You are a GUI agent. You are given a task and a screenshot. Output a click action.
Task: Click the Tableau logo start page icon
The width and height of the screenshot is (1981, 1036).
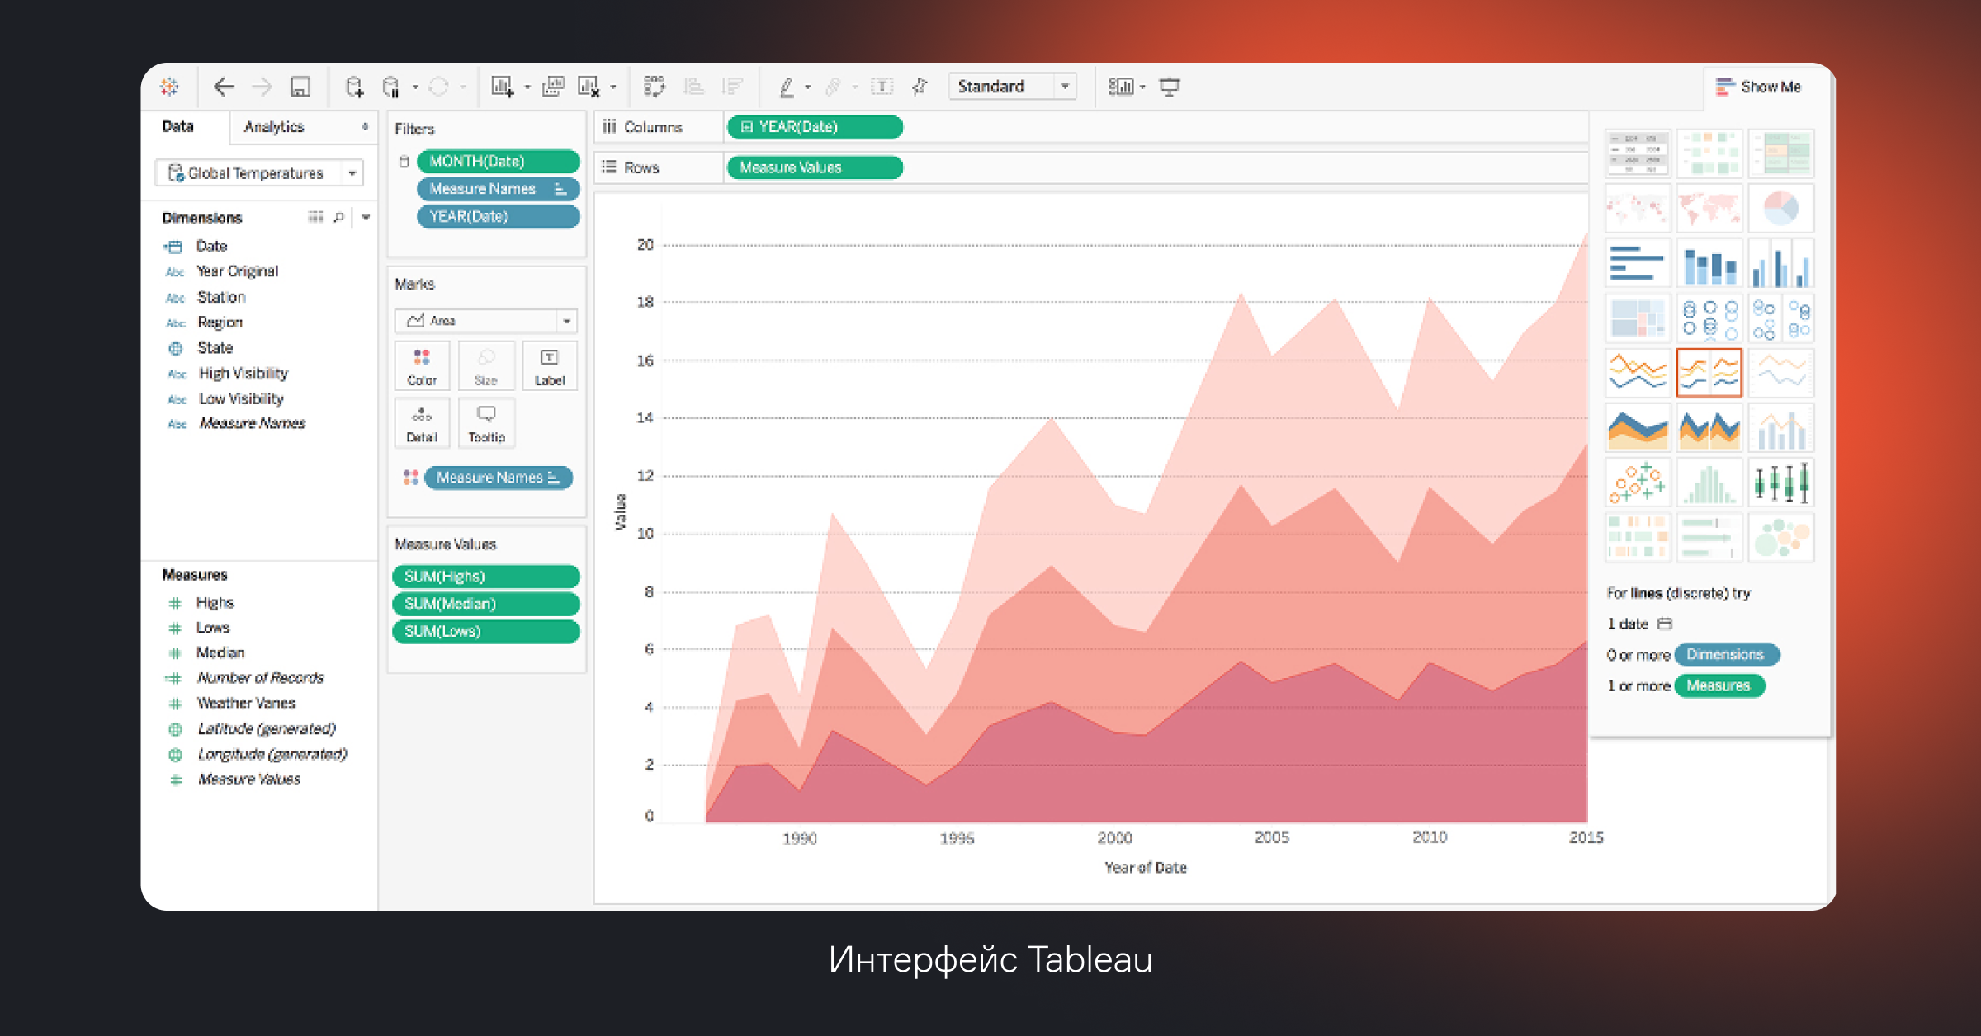(169, 87)
